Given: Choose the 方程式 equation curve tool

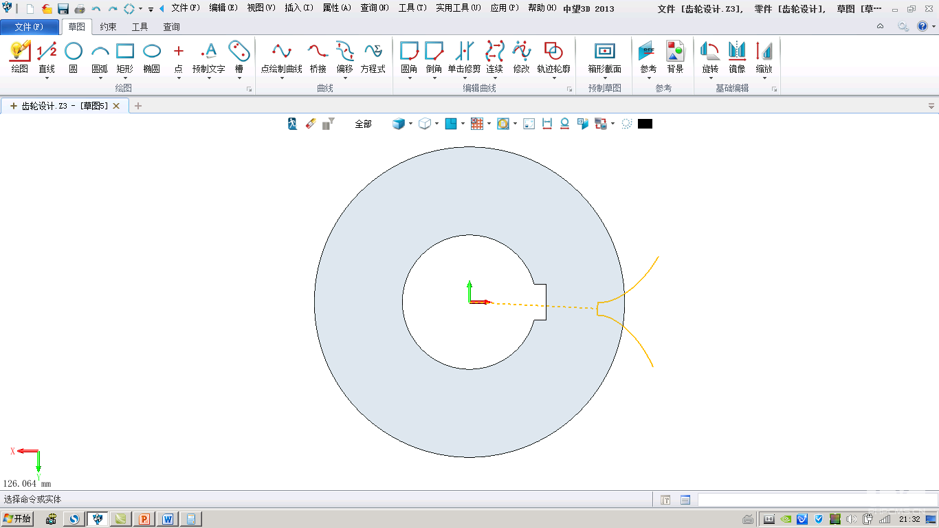Looking at the screenshot, I should pyautogui.click(x=373, y=57).
